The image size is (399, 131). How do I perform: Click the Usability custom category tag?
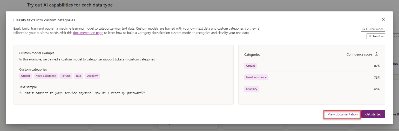click(92, 76)
